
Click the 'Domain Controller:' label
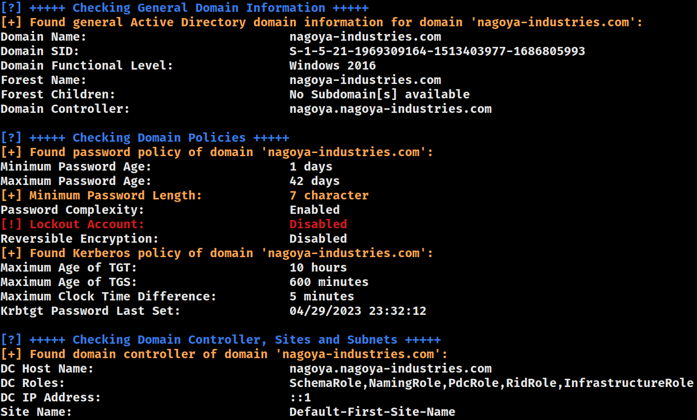click(x=65, y=109)
